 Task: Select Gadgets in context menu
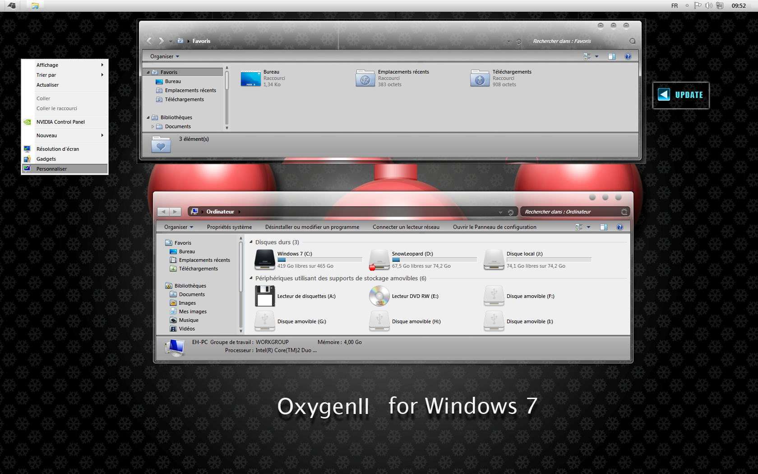tap(65, 159)
